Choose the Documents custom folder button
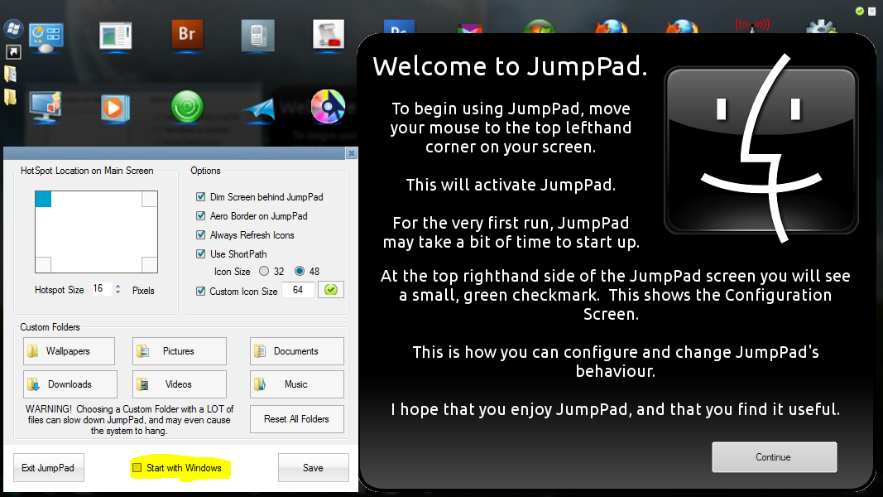The width and height of the screenshot is (883, 497). 297,351
